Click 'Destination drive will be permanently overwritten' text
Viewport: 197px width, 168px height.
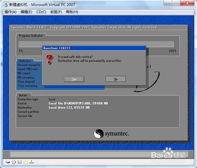pos(90,61)
